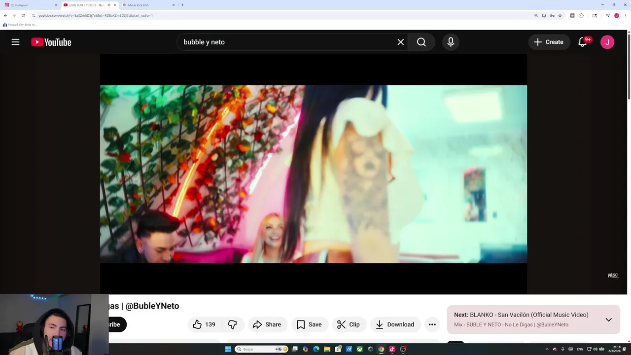Close the Metas Kick USA tab
Screen dimensions: 631x355
[x=174, y=5]
